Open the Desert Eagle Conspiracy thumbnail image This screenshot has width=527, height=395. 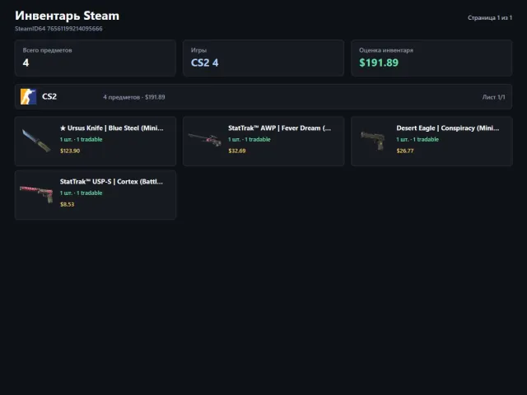click(373, 141)
